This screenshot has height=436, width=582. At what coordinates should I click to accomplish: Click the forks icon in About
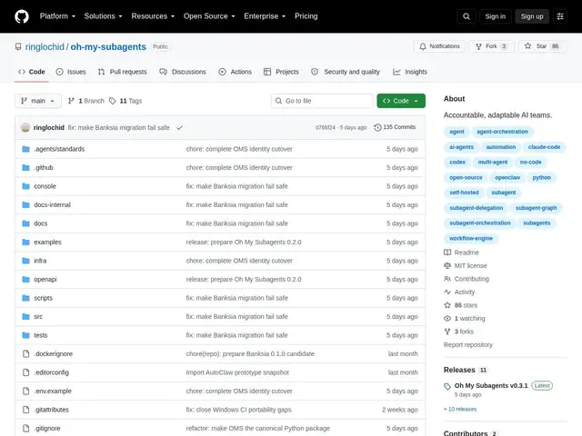click(447, 332)
